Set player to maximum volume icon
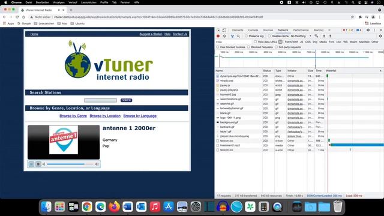Viewport: 384px width, 216px height. click(97, 164)
